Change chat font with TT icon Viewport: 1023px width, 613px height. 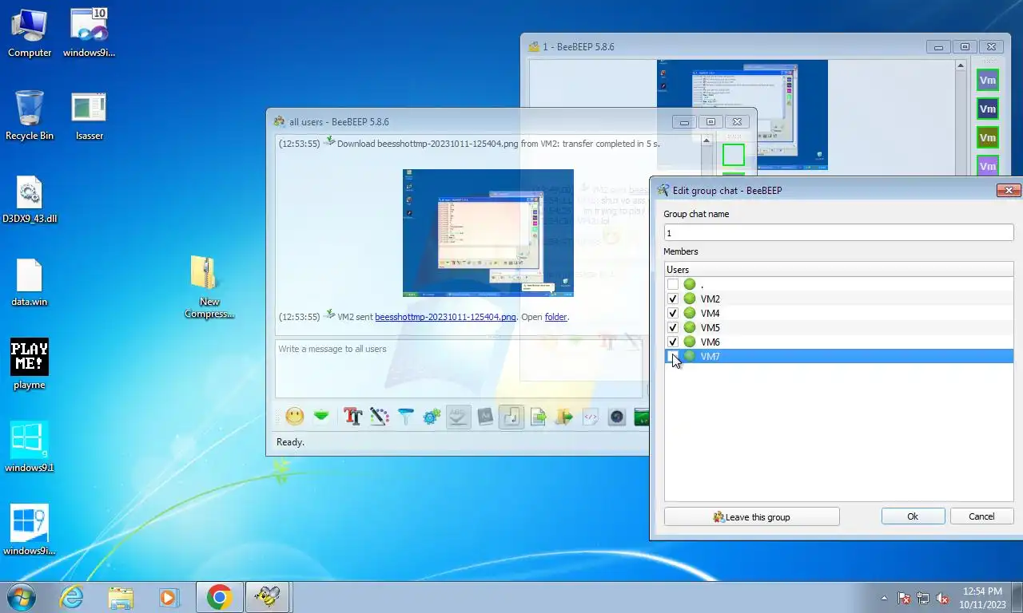point(353,416)
